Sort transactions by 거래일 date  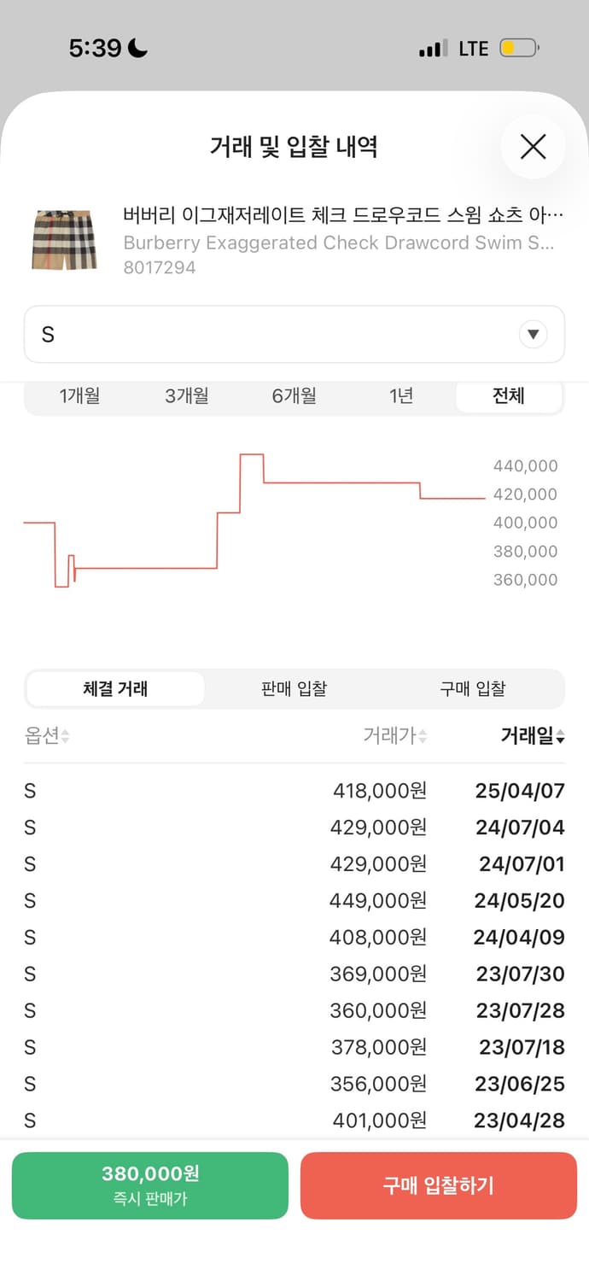[x=531, y=737]
